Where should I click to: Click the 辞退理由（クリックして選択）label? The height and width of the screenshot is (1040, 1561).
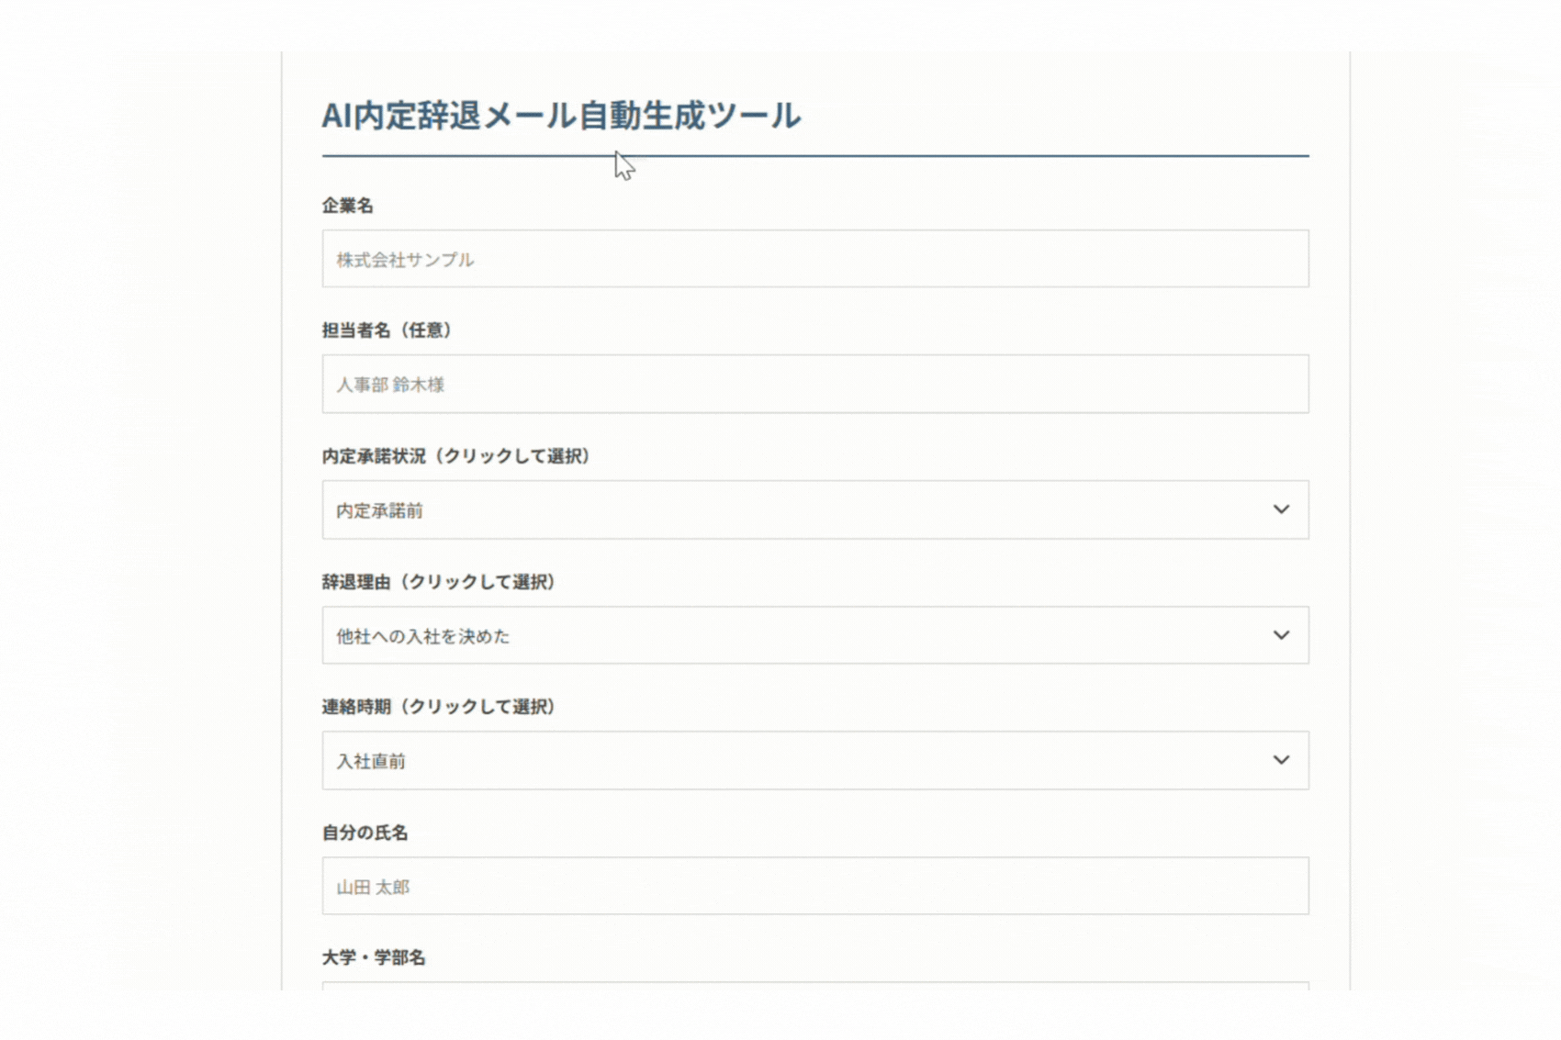pos(436,581)
